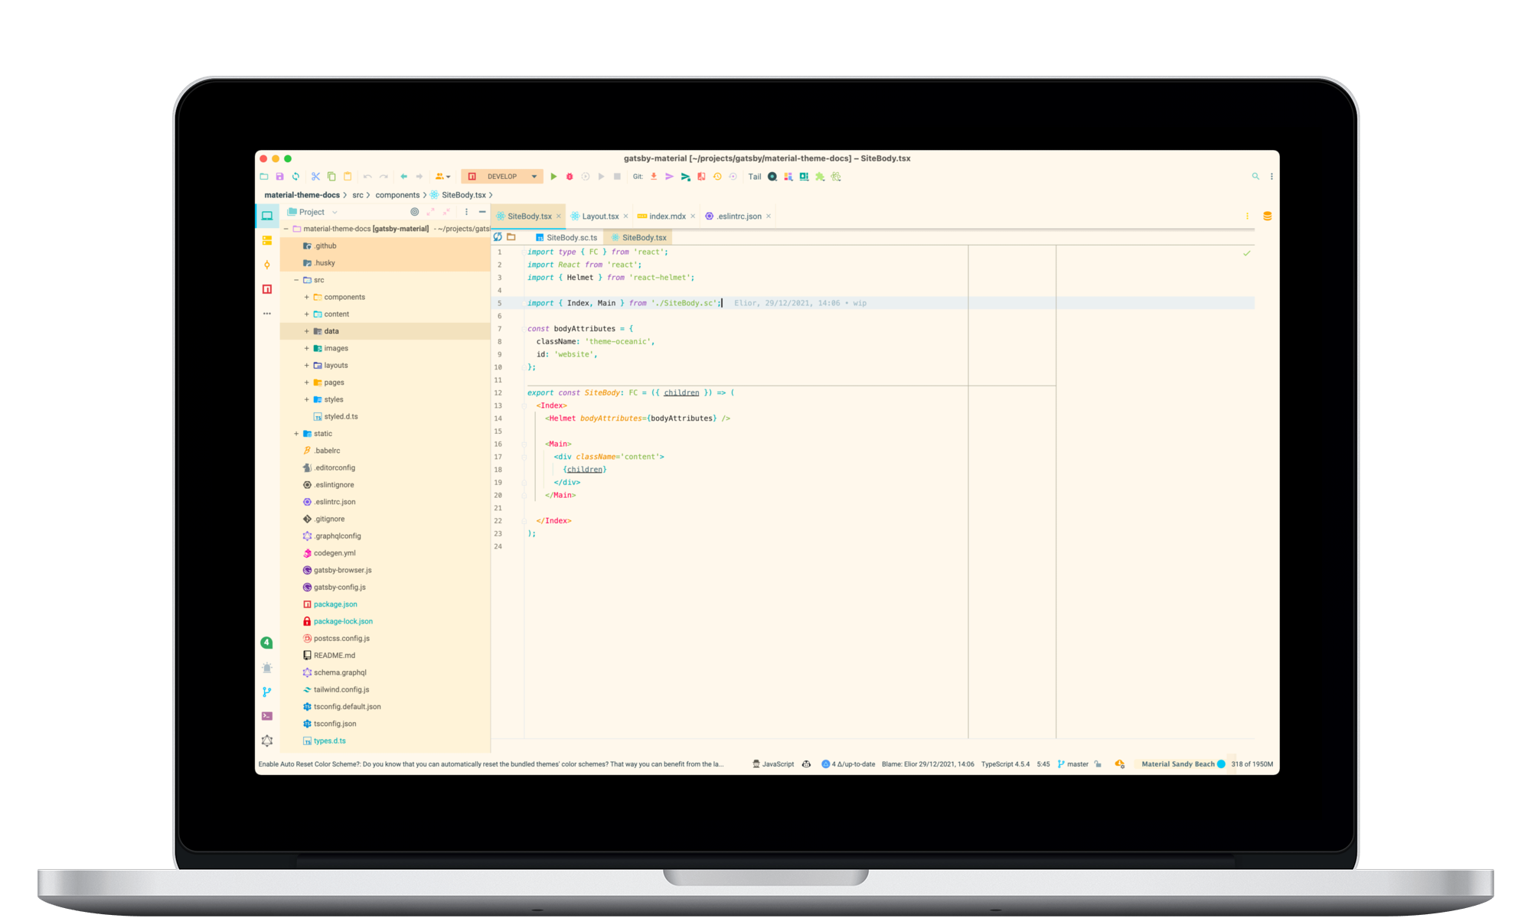The image size is (1531, 918).
Task: Click components in the breadcrumb path
Action: coord(397,195)
